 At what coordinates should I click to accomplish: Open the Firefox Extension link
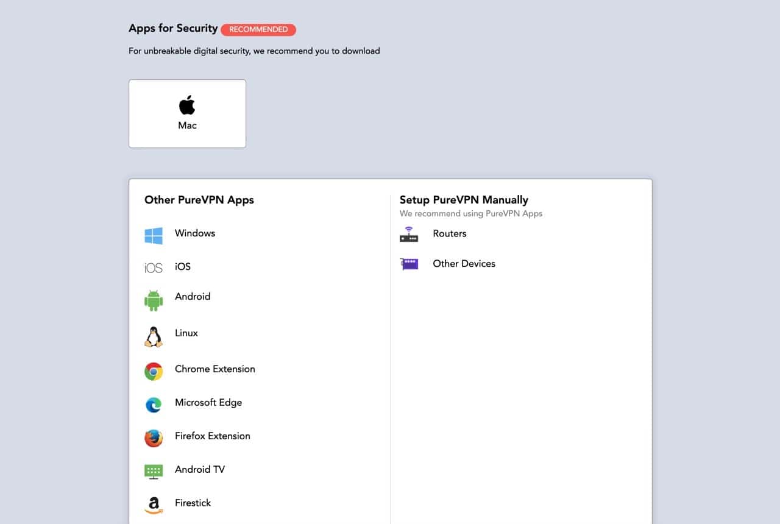[213, 436]
